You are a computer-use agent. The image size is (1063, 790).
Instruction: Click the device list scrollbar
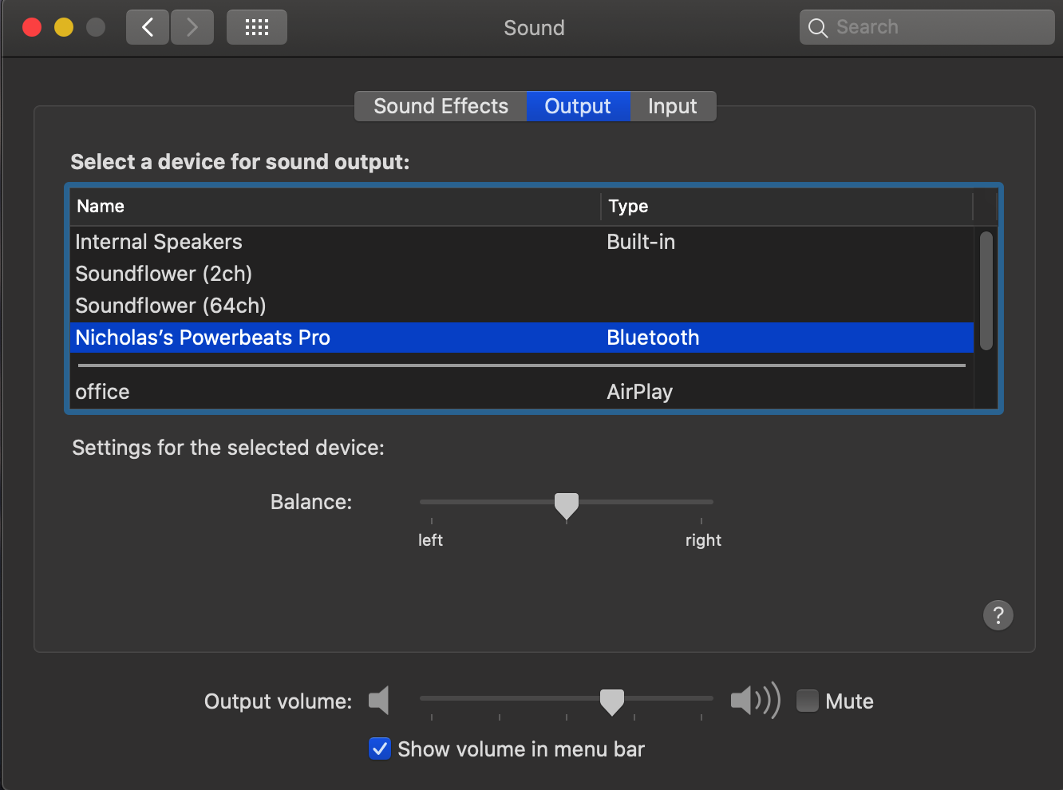(986, 290)
